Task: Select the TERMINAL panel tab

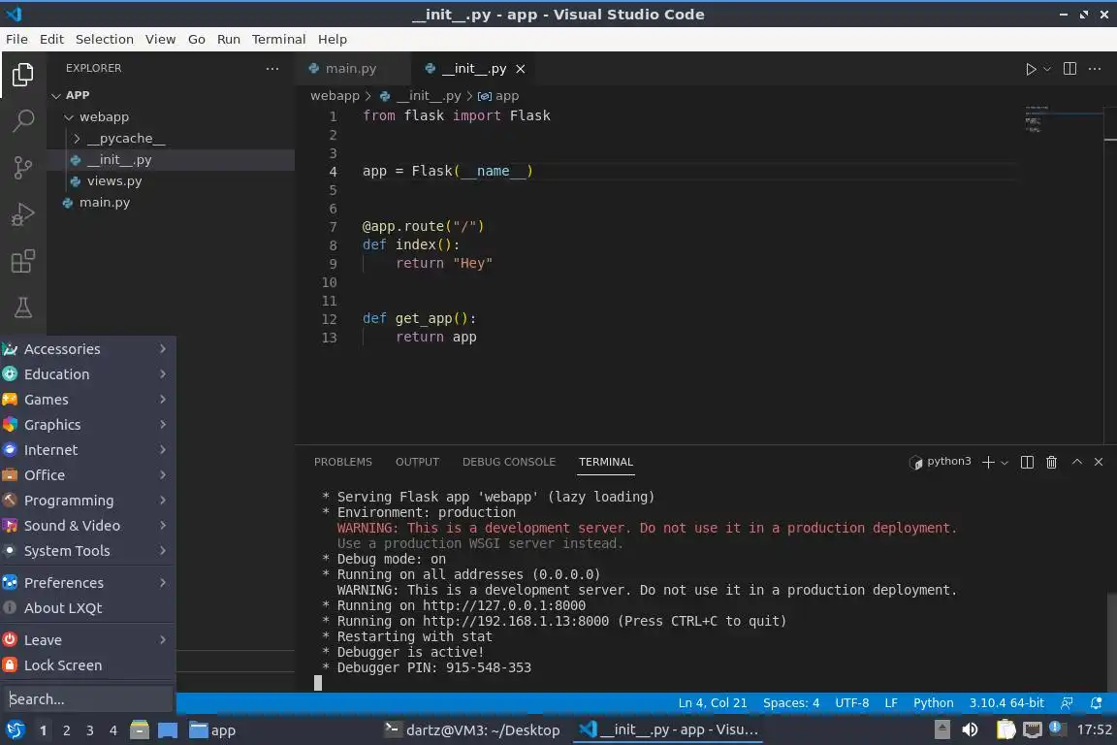Action: tap(605, 462)
